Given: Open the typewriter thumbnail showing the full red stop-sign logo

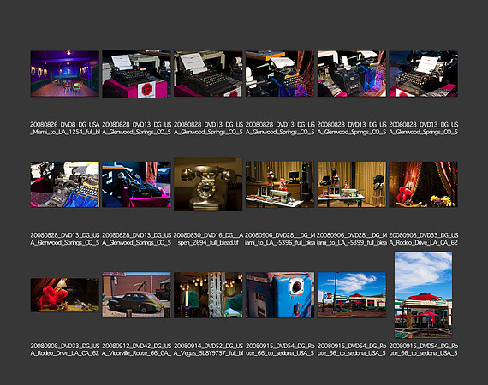Looking at the screenshot, I should click(x=136, y=74).
